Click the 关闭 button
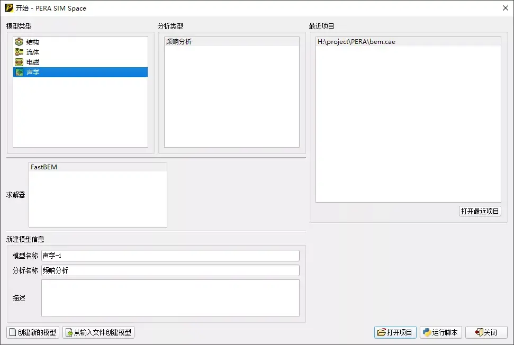The width and height of the screenshot is (514, 345). point(485,332)
